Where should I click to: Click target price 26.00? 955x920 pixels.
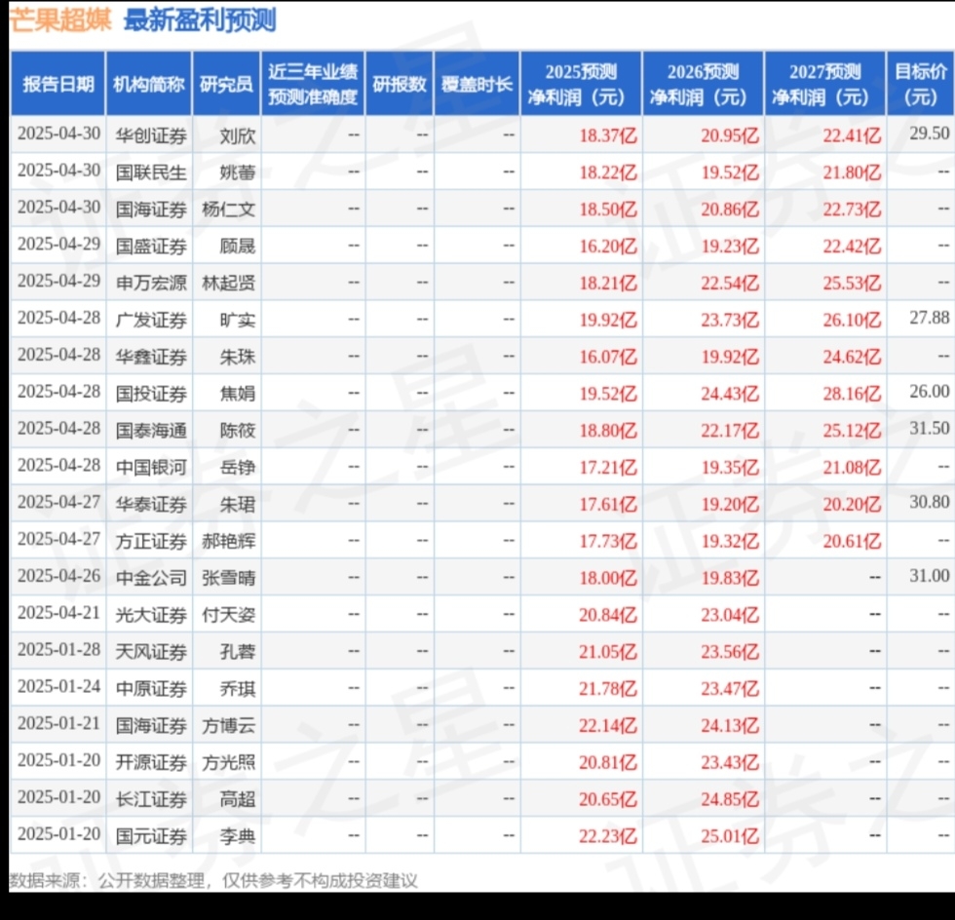[930, 391]
